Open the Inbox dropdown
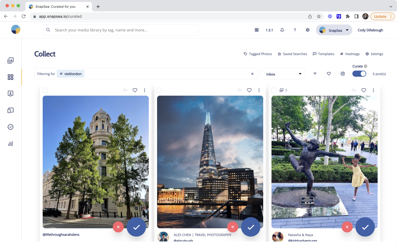The image size is (397, 242). 283,74
